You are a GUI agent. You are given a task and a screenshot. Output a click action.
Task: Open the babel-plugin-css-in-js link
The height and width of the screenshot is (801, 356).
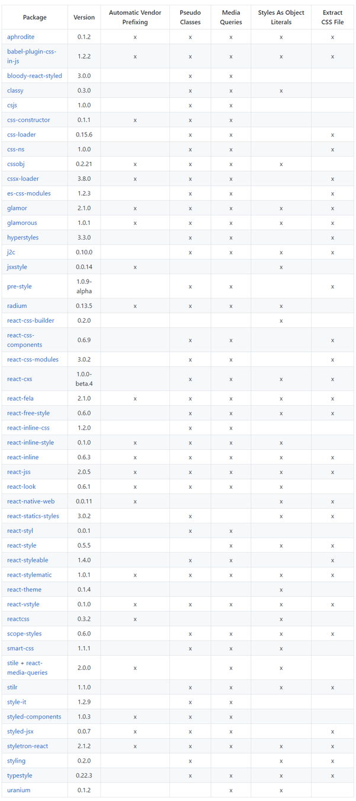[32, 56]
